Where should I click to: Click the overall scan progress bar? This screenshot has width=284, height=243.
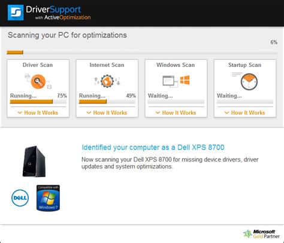coord(142,53)
